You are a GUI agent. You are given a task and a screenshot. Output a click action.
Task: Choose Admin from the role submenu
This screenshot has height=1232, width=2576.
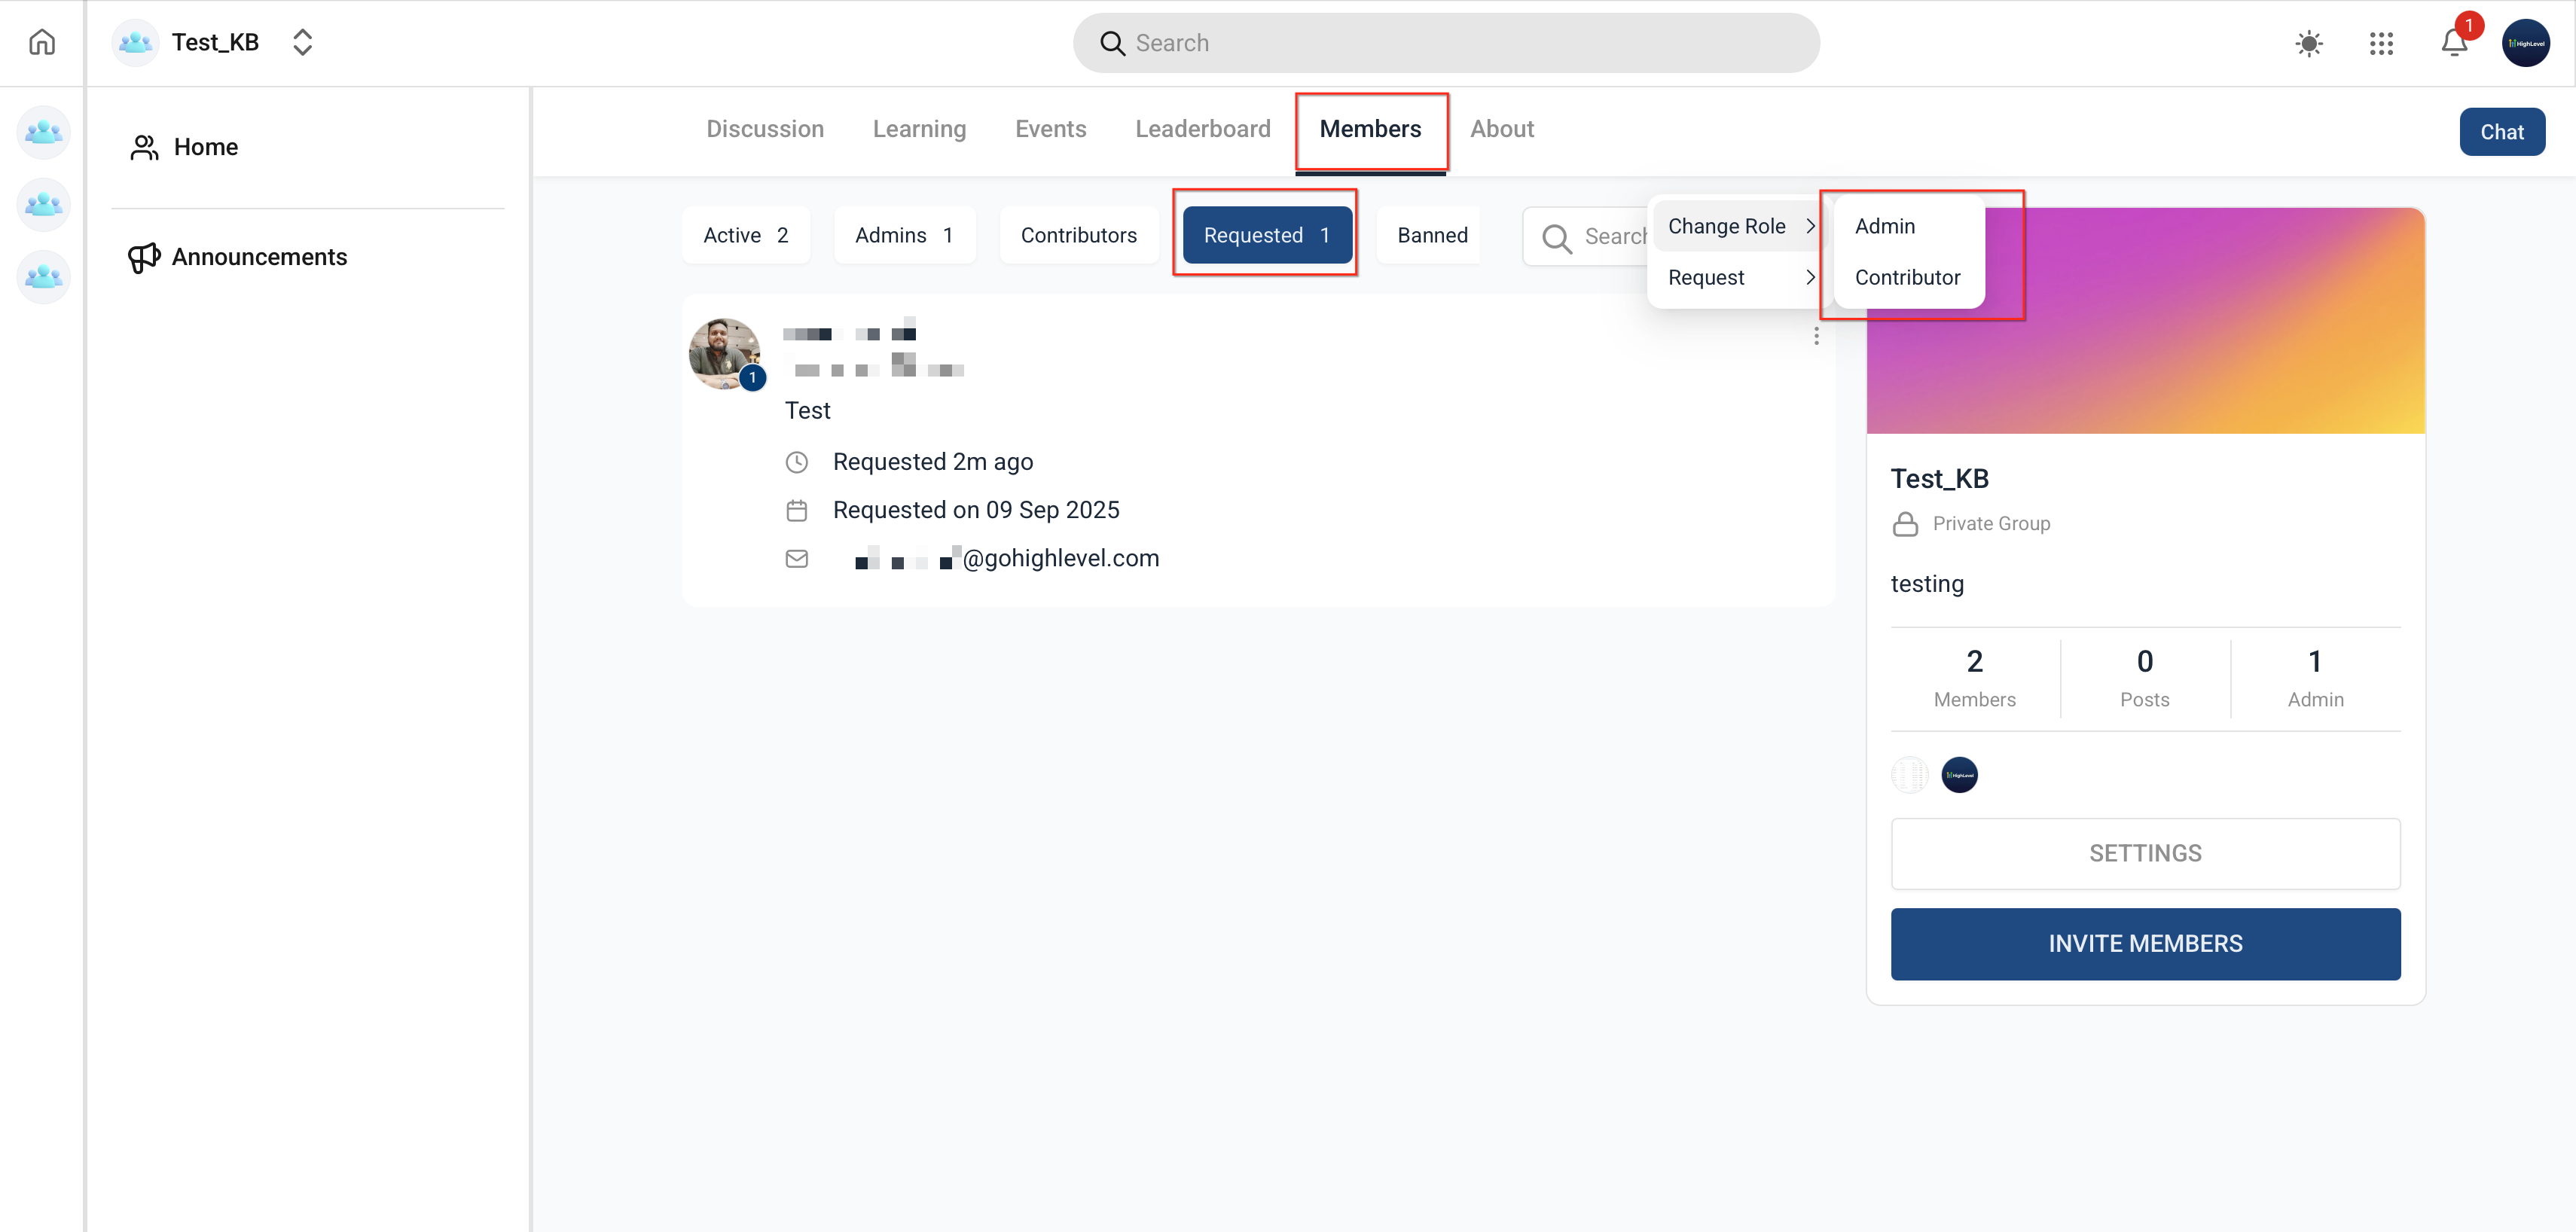(x=1884, y=226)
